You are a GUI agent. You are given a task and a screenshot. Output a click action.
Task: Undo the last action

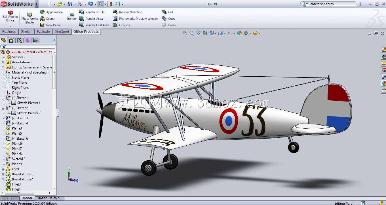click(90, 4)
